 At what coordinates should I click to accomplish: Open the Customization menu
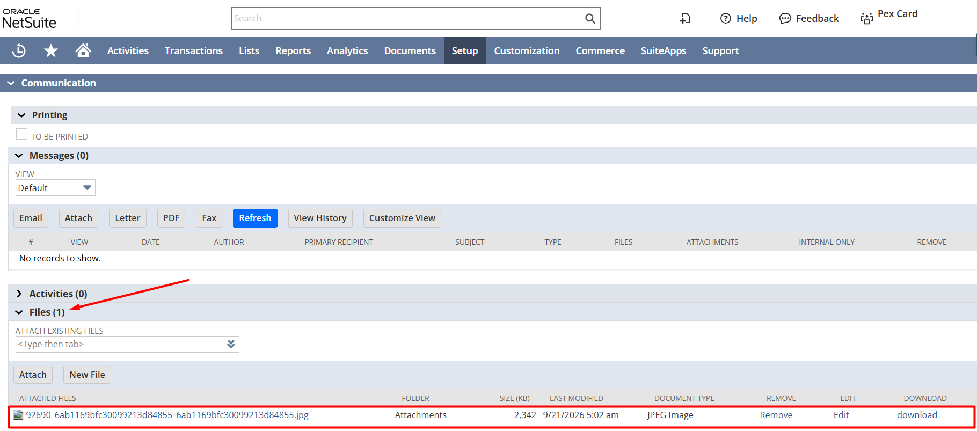(x=527, y=50)
